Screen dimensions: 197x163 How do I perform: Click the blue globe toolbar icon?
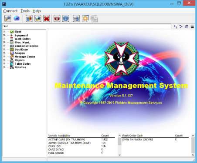point(17,18)
